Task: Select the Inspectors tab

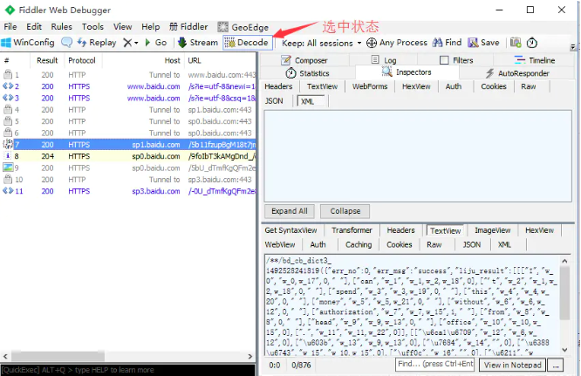Action: tap(407, 72)
